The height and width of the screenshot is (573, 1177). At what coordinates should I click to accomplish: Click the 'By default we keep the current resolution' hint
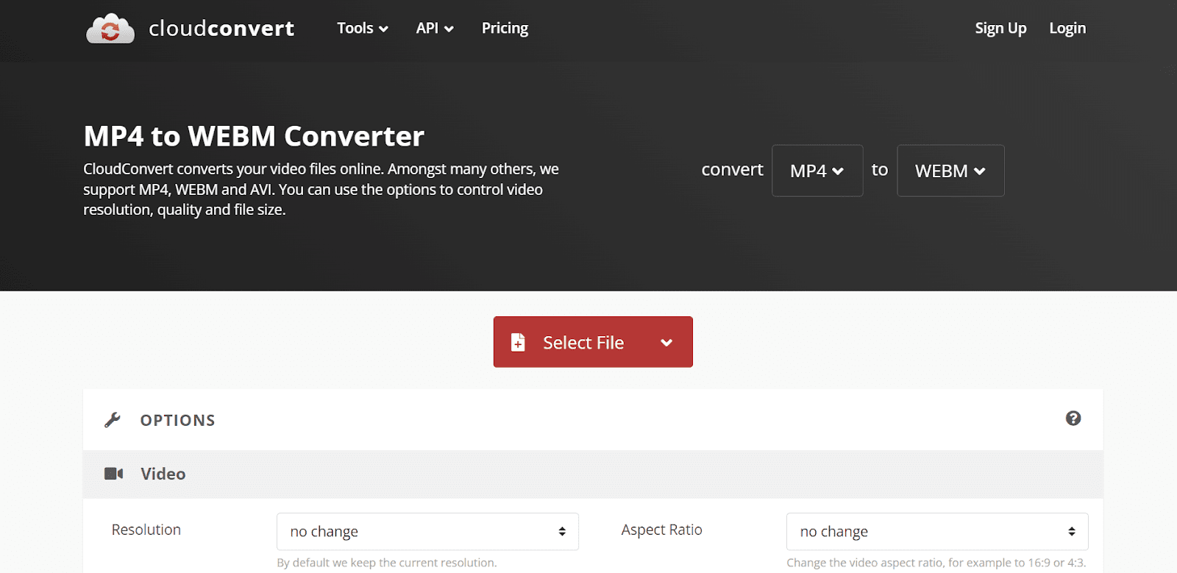coord(387,563)
